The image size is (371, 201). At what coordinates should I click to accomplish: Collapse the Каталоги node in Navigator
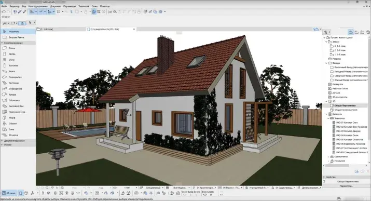point(326,114)
